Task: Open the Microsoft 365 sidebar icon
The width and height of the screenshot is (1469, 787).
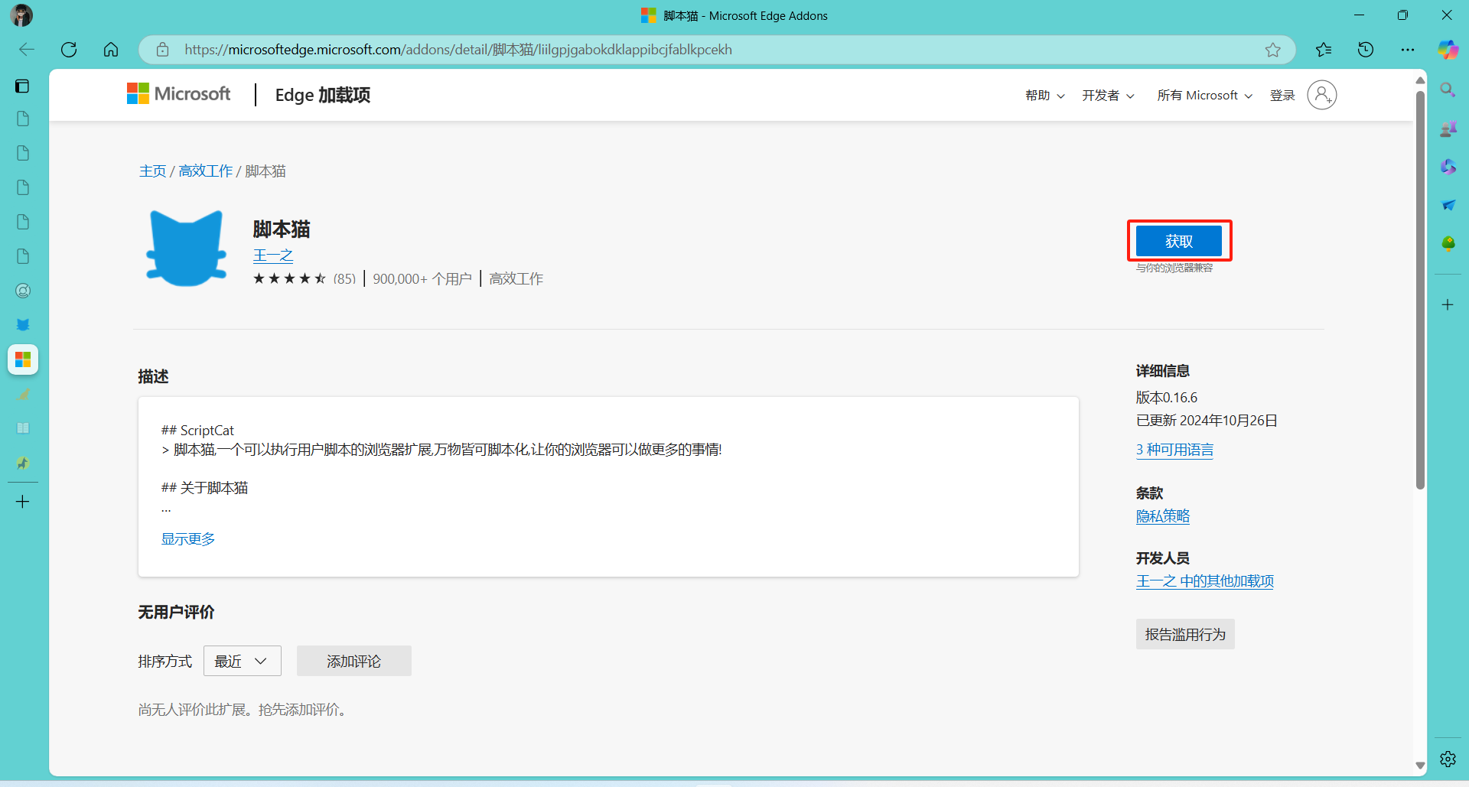Action: click(1448, 167)
